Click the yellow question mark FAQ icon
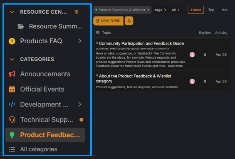 click(x=12, y=41)
